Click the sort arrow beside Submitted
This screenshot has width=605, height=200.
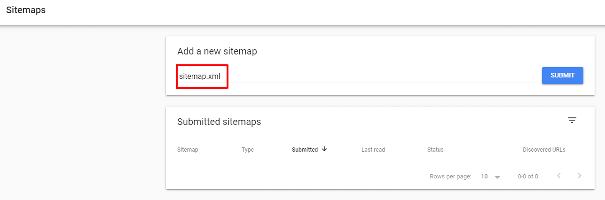[x=324, y=149]
